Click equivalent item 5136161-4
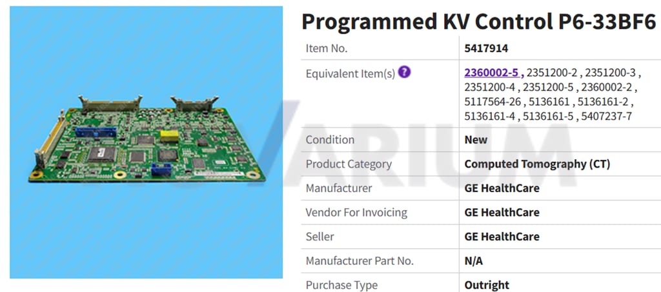Image resolution: width=661 pixels, height=292 pixels. pos(489,116)
